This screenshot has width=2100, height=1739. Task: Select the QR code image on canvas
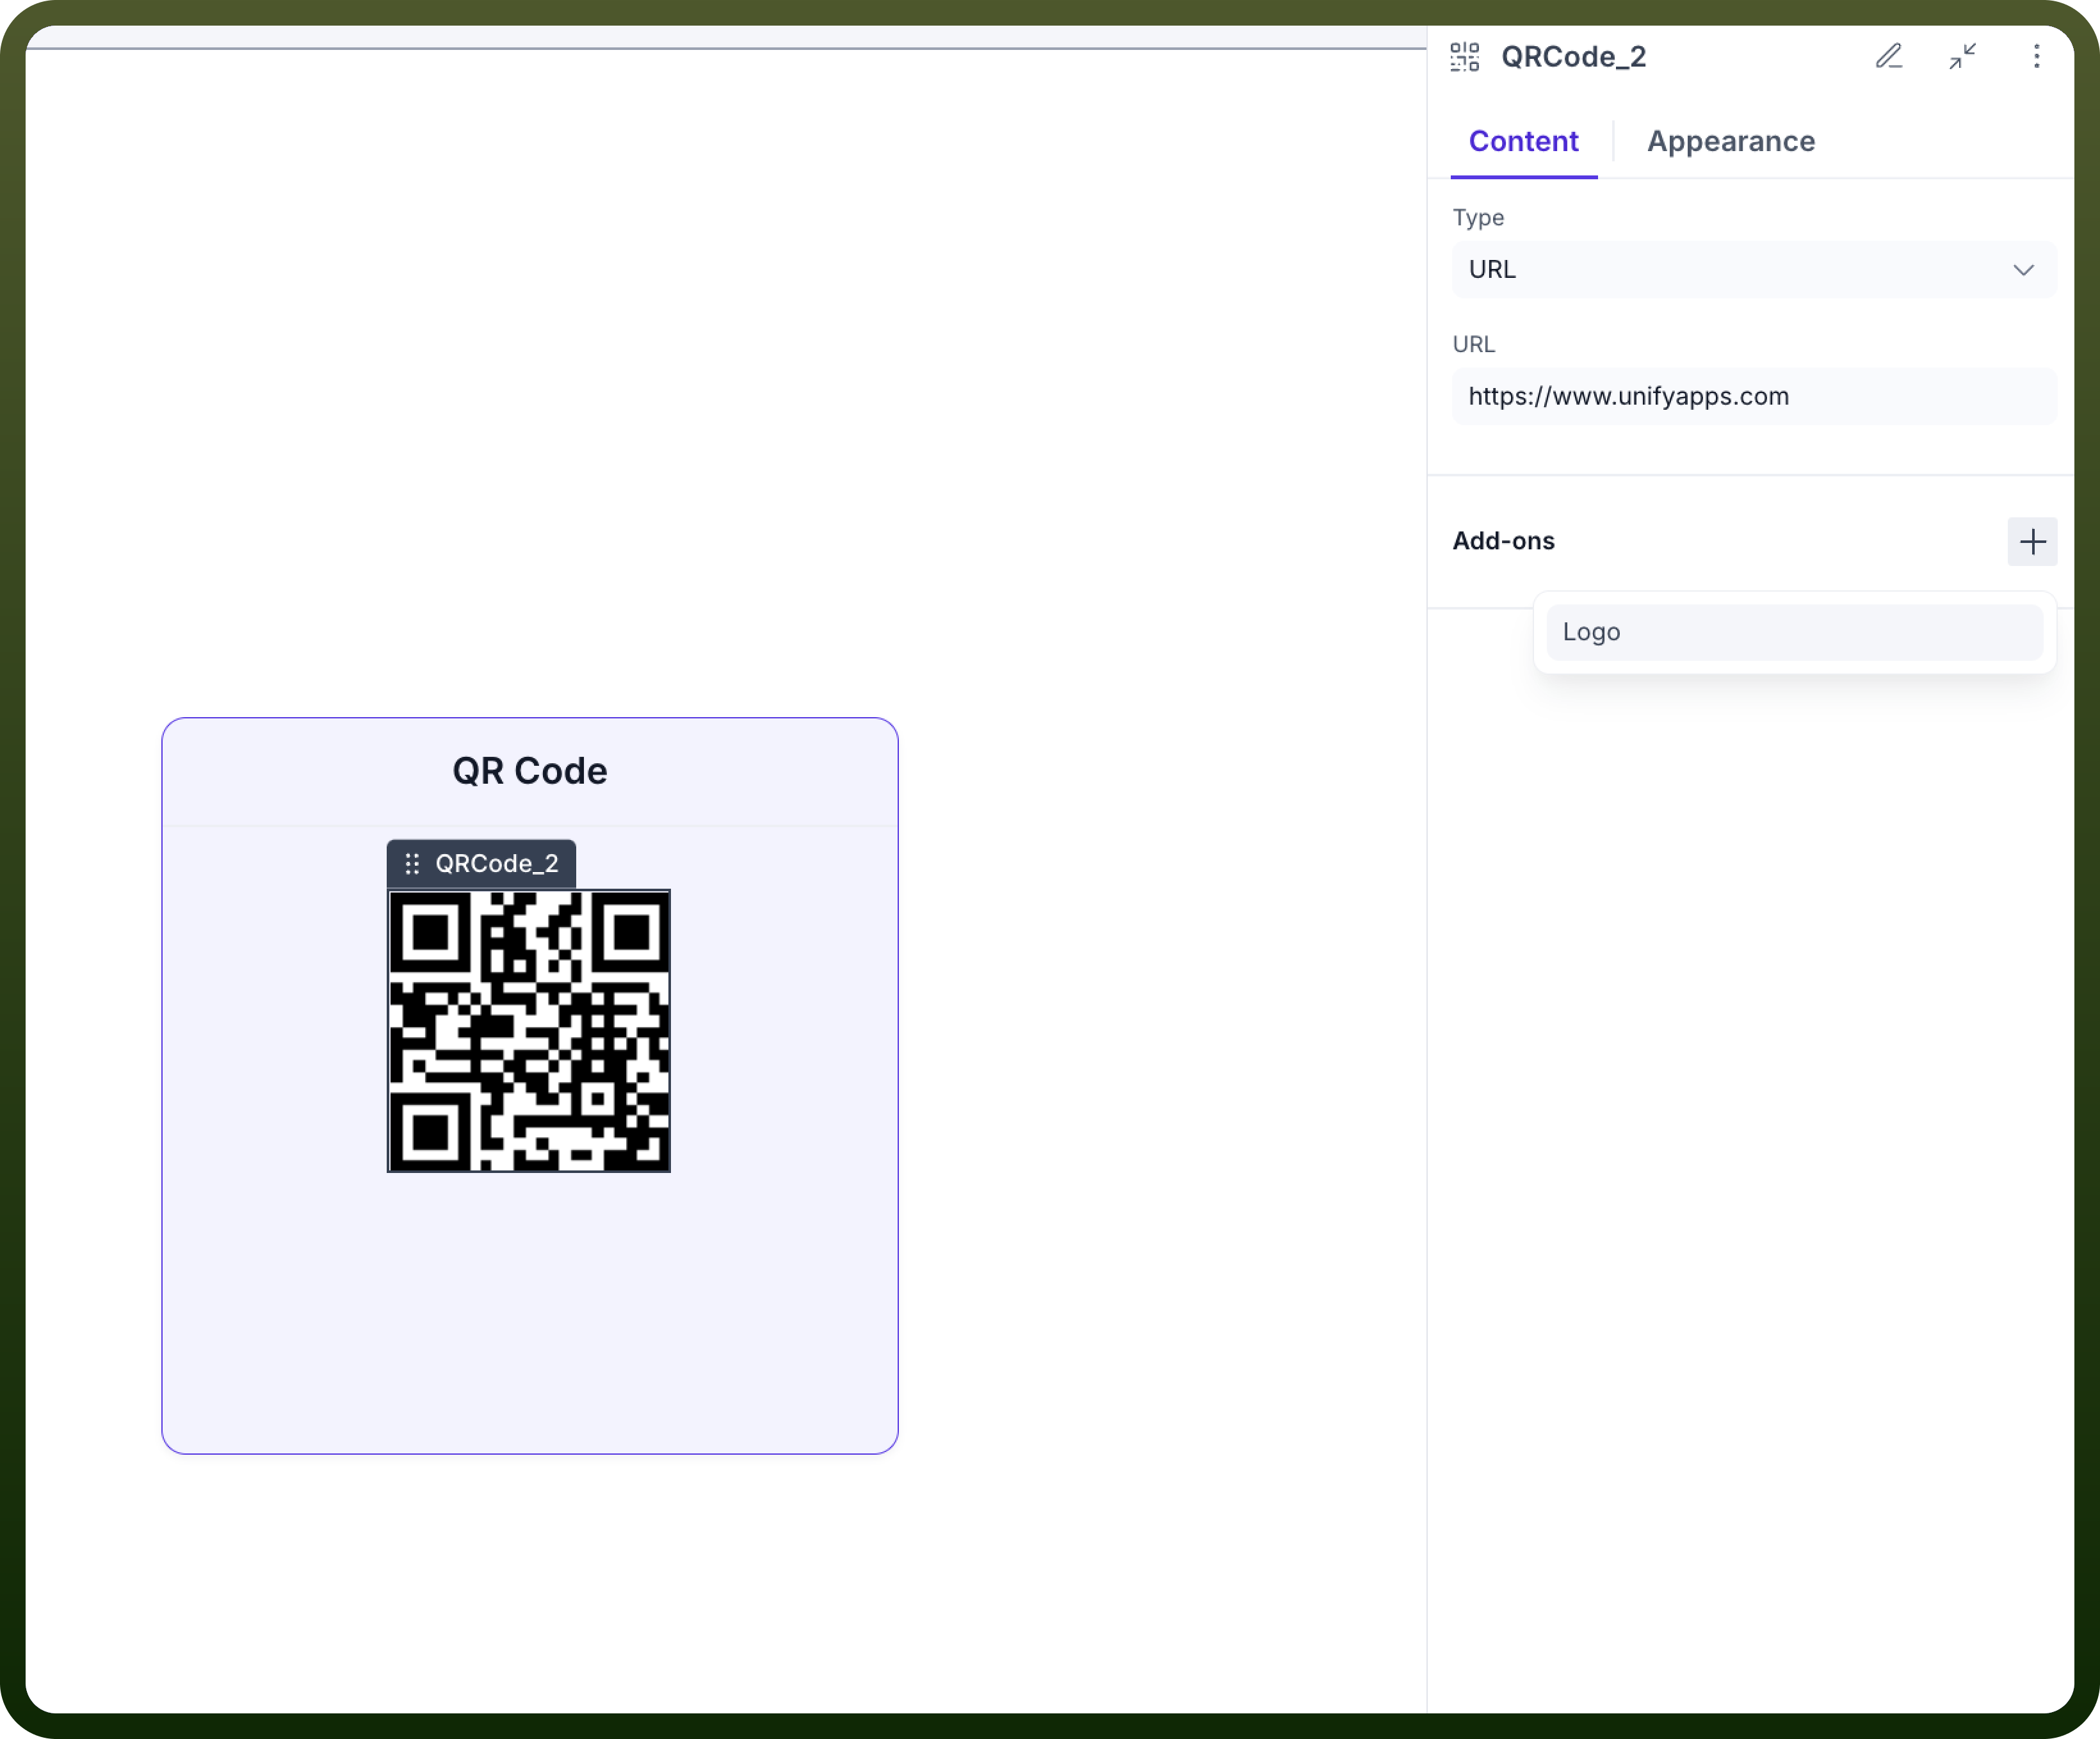(x=529, y=1031)
